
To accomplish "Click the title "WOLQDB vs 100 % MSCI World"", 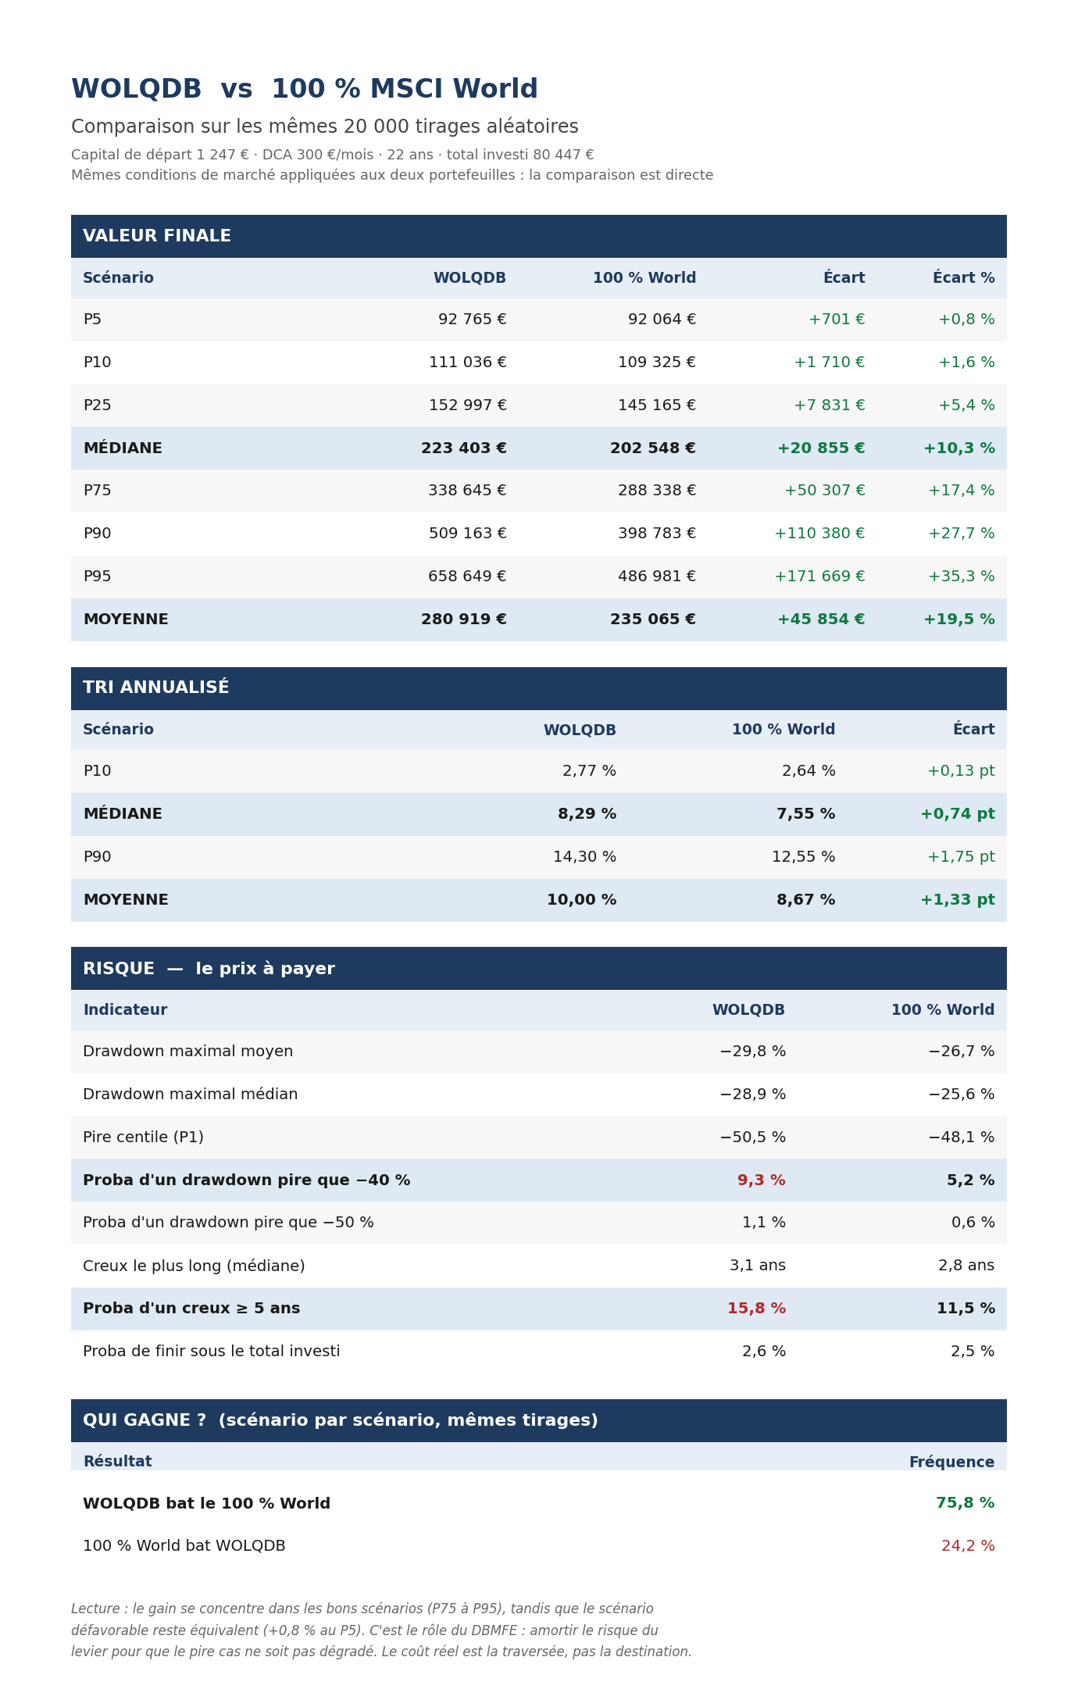I will pos(305,89).
